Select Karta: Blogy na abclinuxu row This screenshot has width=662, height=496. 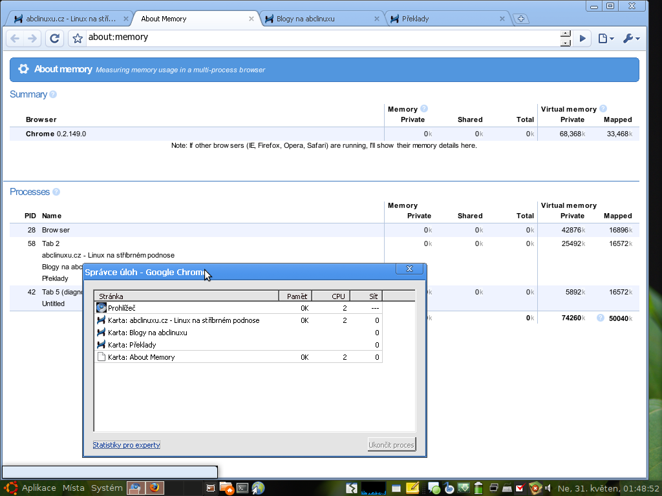pos(239,333)
